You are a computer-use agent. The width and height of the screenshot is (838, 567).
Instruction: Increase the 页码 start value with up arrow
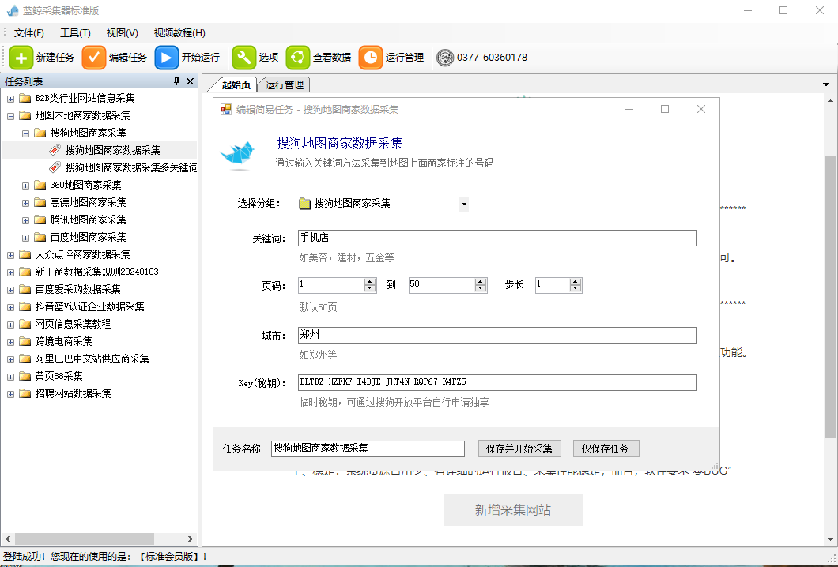[x=370, y=282]
